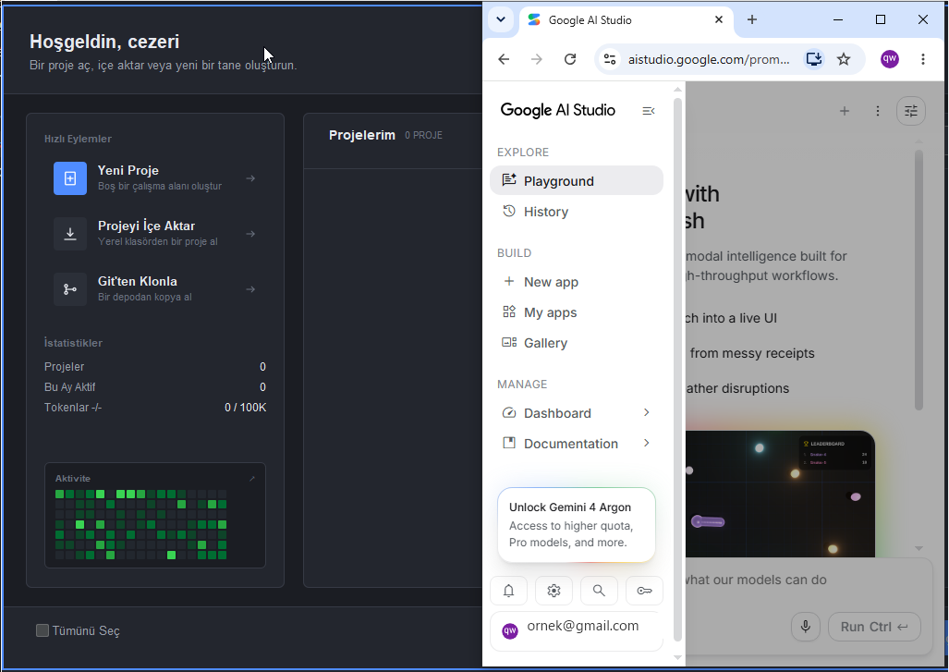Open the Chrome profile avatar

[x=890, y=59]
